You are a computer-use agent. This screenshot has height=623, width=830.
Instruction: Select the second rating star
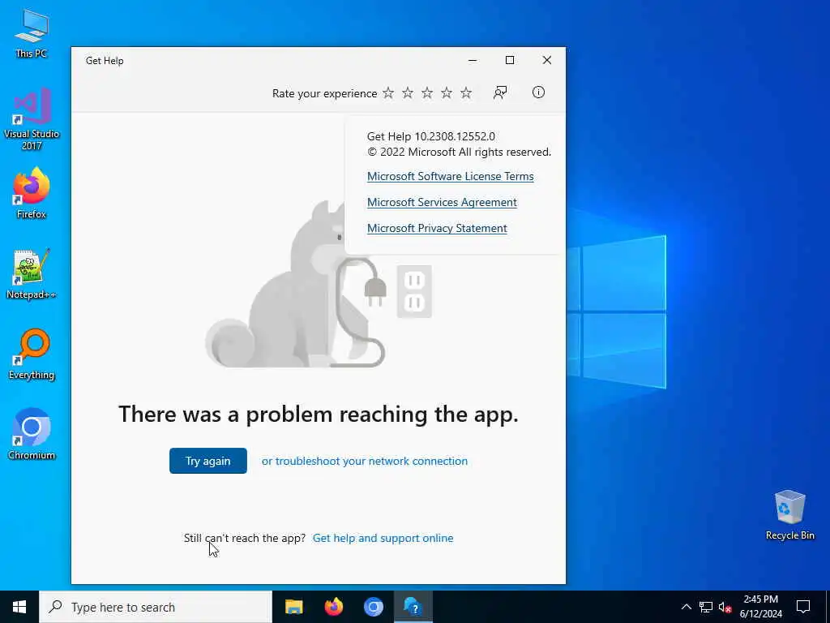(408, 92)
